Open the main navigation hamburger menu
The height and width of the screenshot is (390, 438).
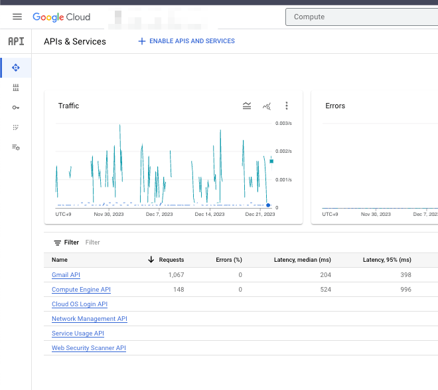(x=17, y=17)
